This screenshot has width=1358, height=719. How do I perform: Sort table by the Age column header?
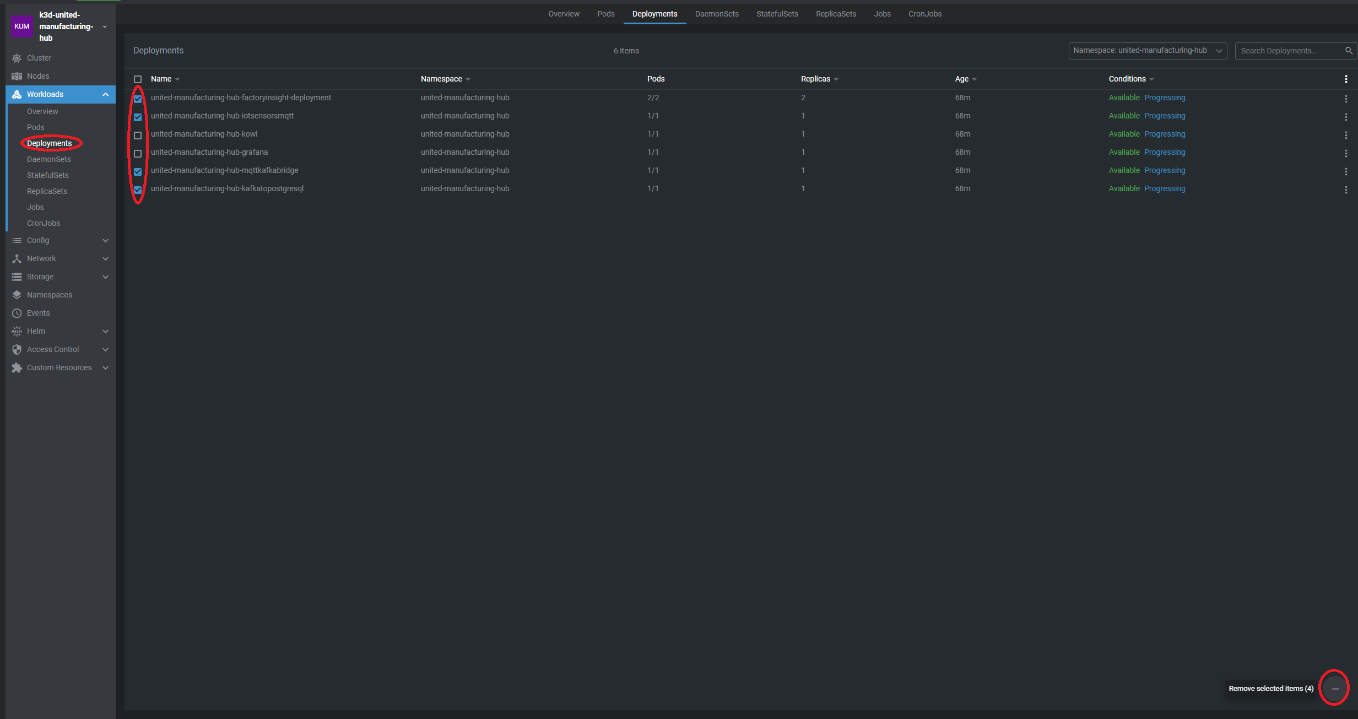click(x=962, y=79)
